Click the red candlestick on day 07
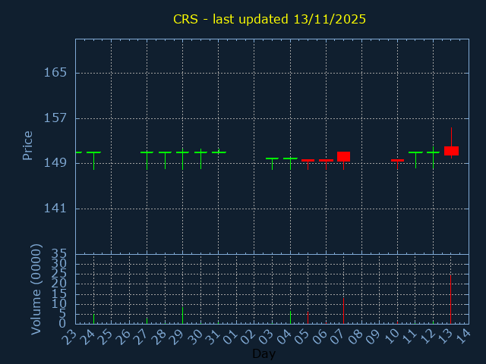 (343, 156)
